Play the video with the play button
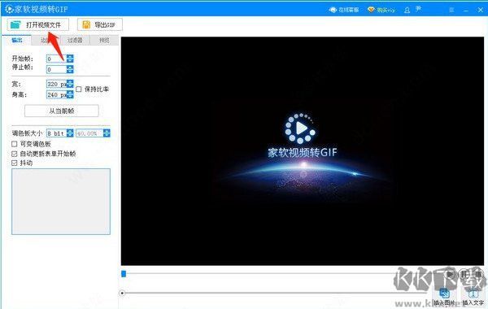 450,274
